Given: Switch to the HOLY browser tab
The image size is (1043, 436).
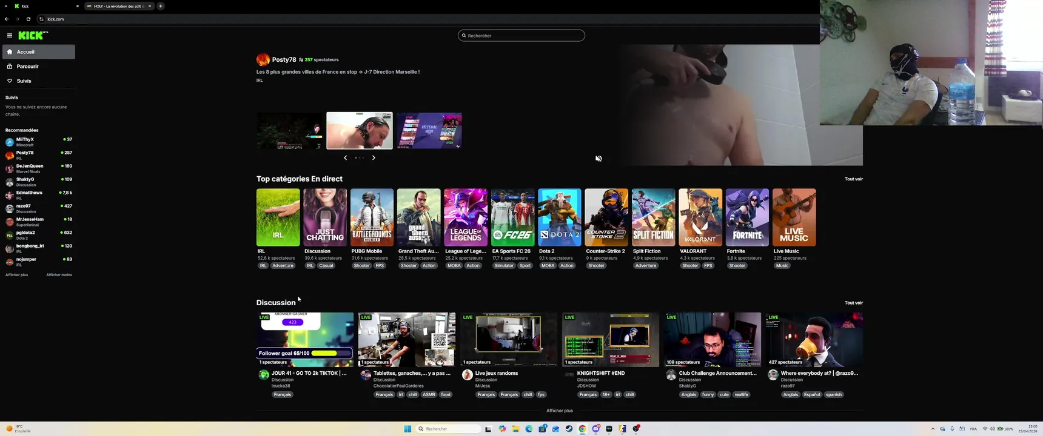Looking at the screenshot, I should click(119, 6).
